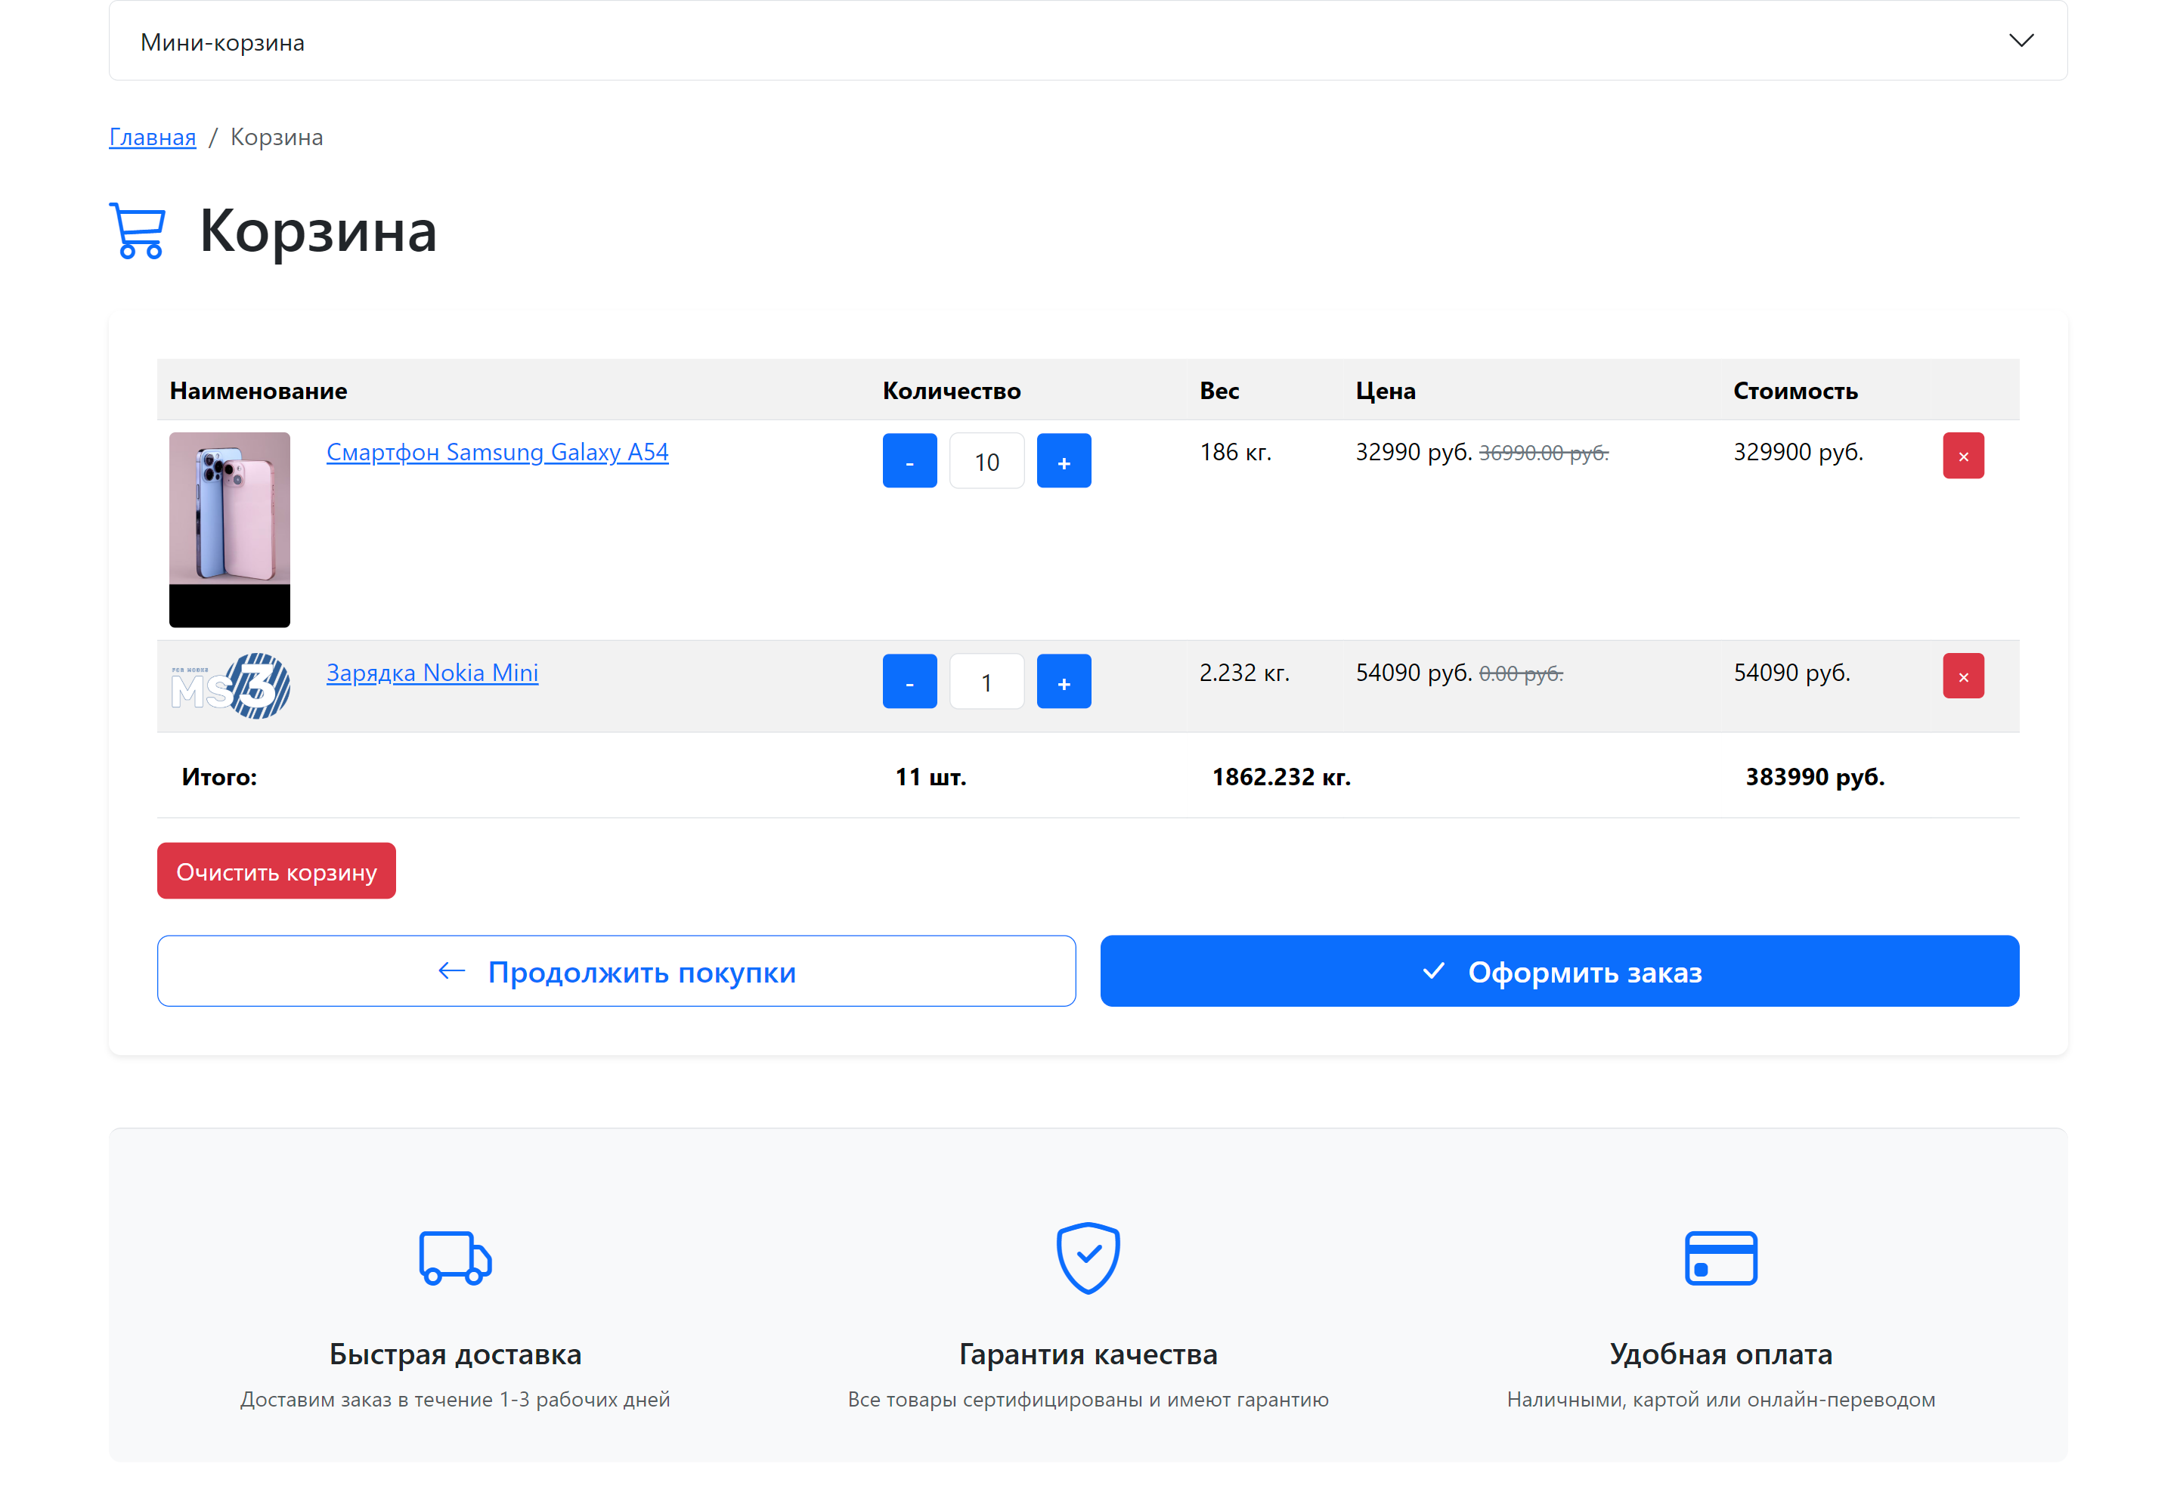
Task: Click Продолжить покупки button
Action: (x=616, y=971)
